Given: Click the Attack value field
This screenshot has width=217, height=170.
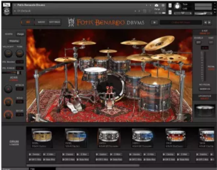Looking at the screenshot, I should 19,89.
